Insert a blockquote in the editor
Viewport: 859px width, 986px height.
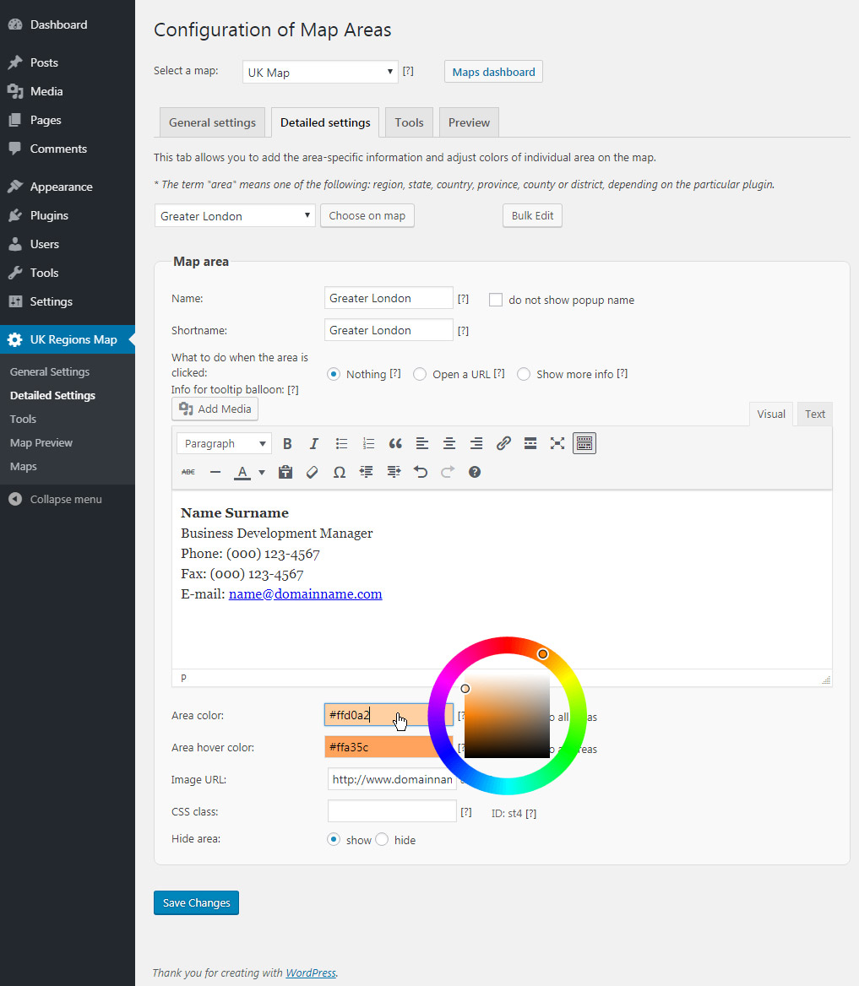395,443
